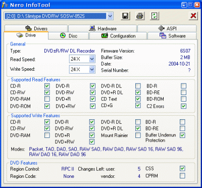Switch to the Drivers tab

(x=36, y=28)
